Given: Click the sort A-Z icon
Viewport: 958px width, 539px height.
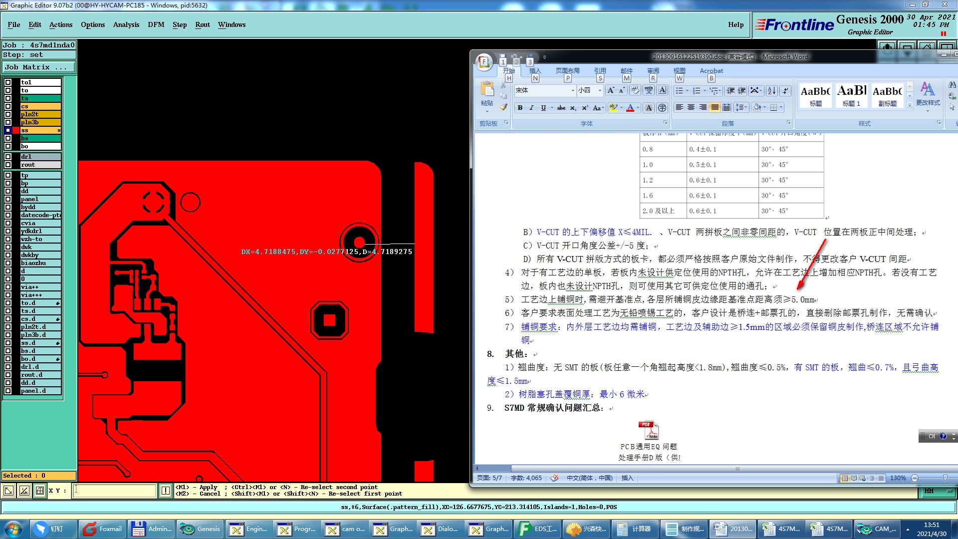Looking at the screenshot, I should (x=771, y=91).
